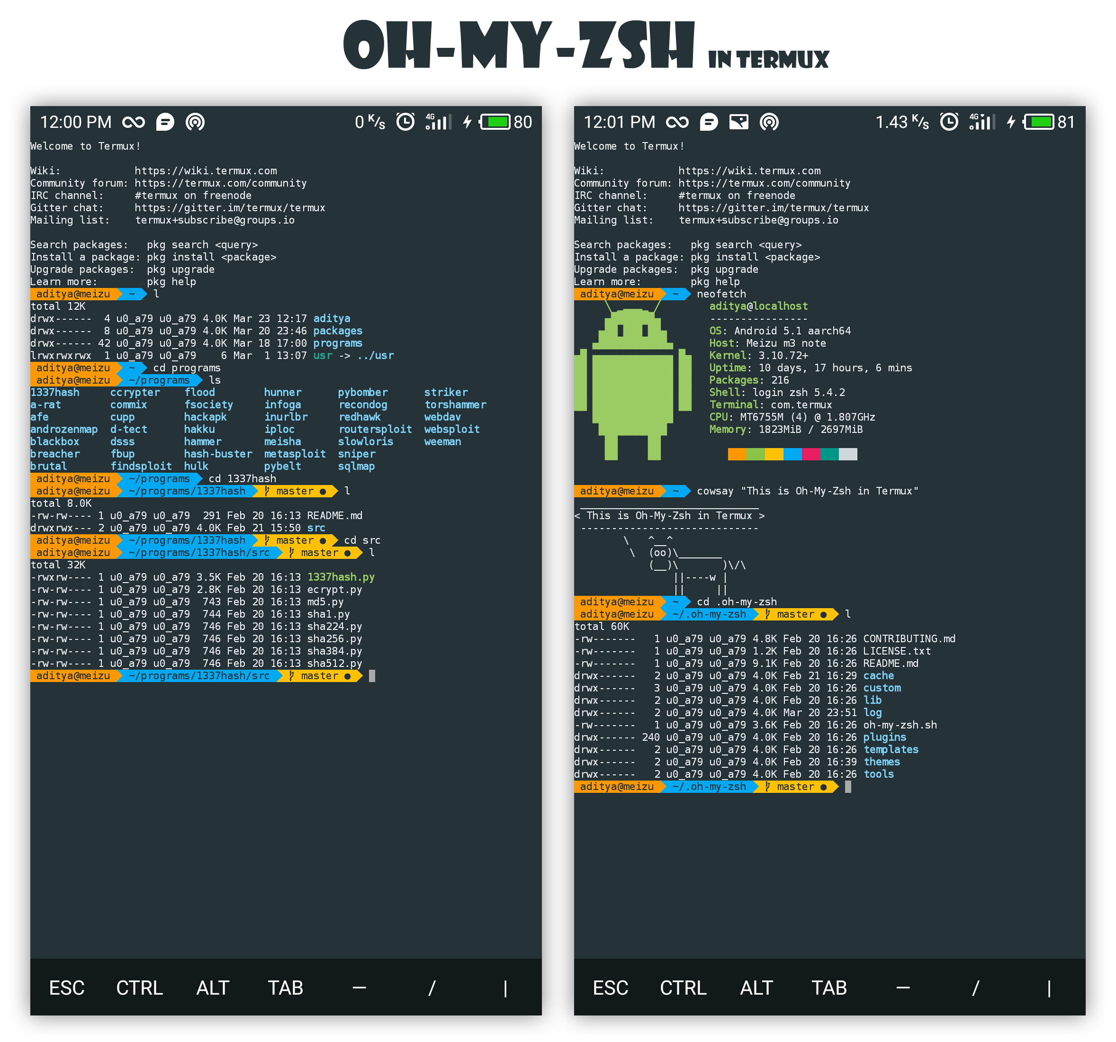
Task: Click the orange neofetch color block
Action: coord(737,454)
